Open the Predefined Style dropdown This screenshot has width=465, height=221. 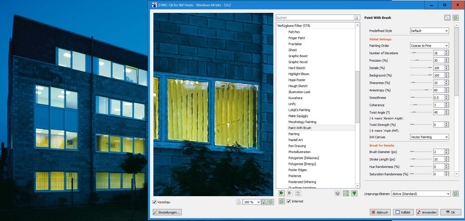click(x=429, y=31)
